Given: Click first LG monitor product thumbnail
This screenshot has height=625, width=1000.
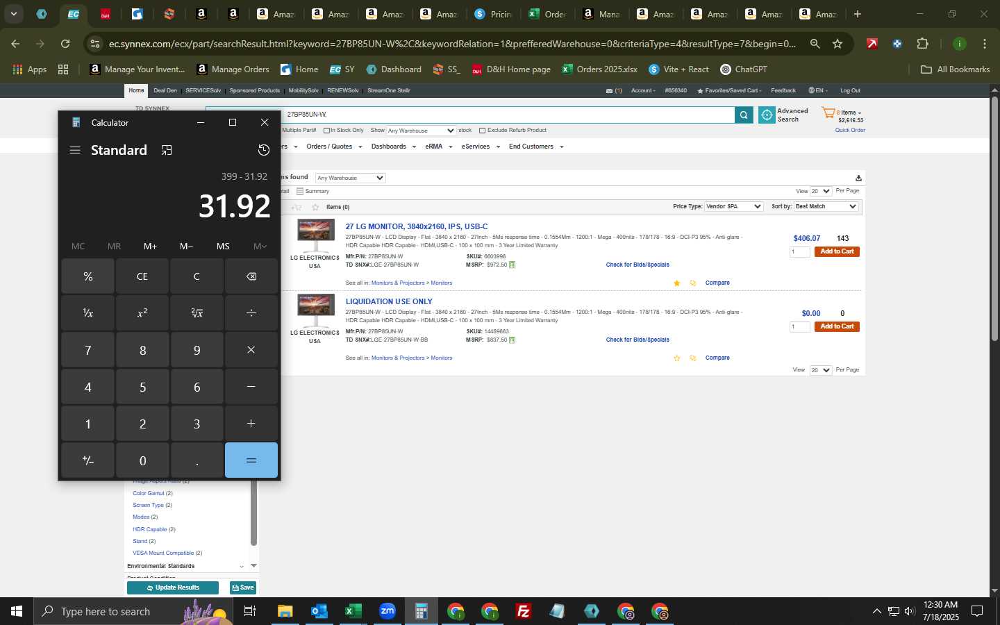Looking at the screenshot, I should (x=316, y=236).
